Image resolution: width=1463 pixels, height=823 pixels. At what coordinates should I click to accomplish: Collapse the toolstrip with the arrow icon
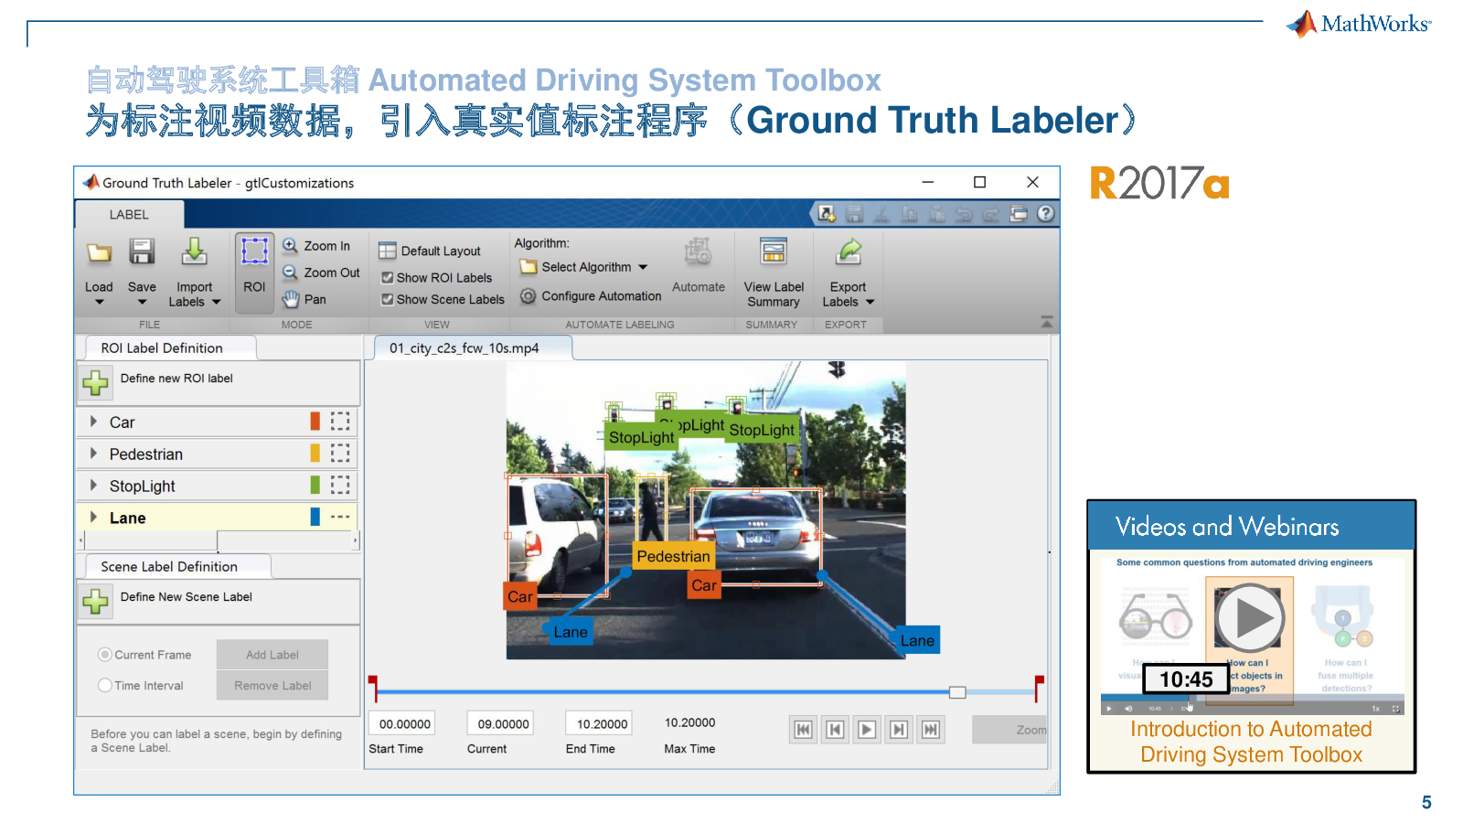[x=1047, y=323]
